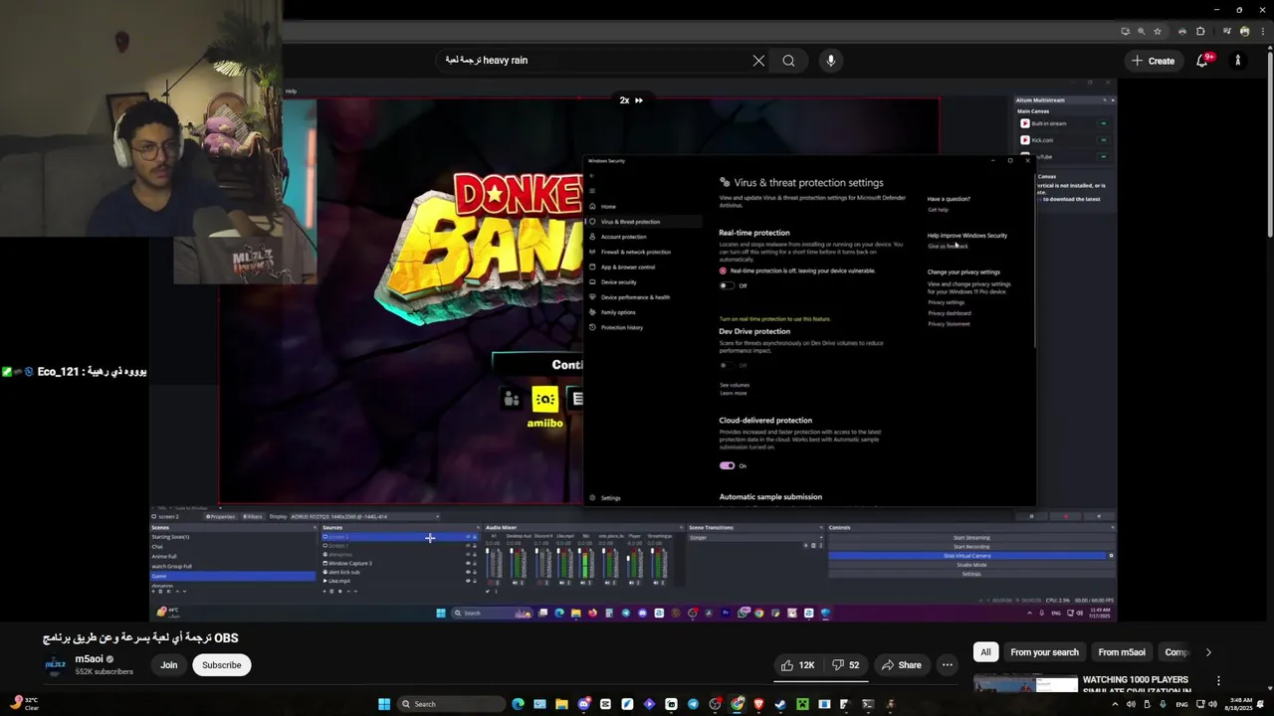
Task: Select the Game scene in OBS
Action: (x=233, y=576)
